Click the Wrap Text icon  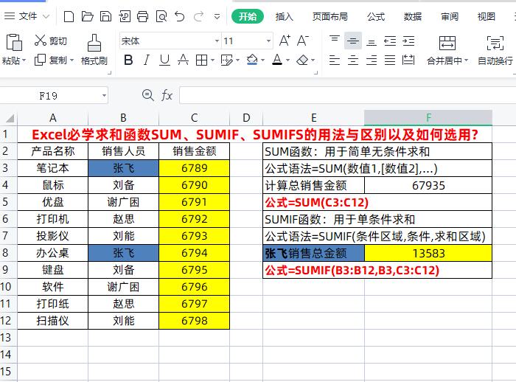tap(495, 43)
